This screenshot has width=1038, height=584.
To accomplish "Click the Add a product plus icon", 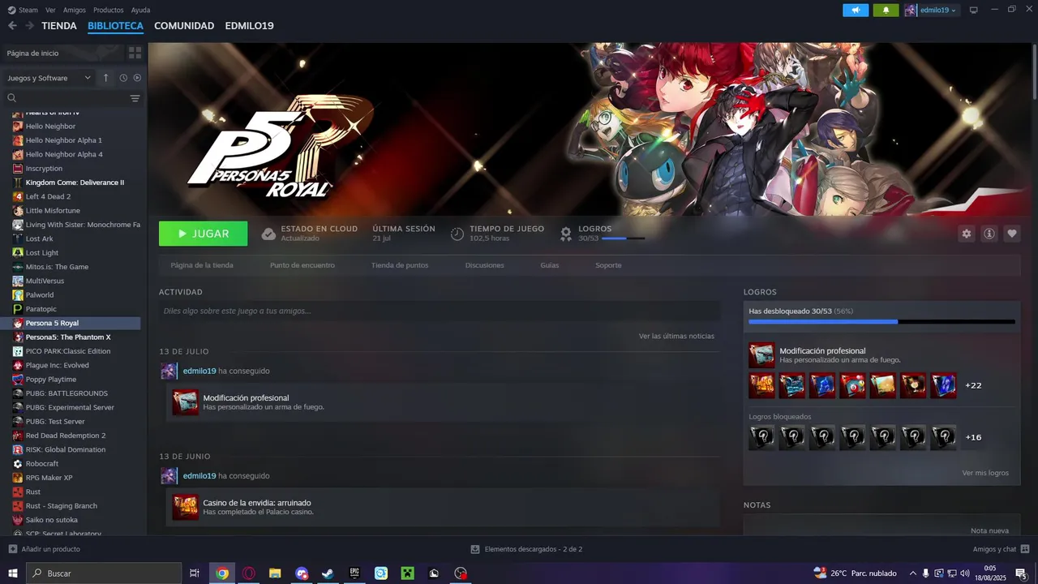I will (13, 549).
